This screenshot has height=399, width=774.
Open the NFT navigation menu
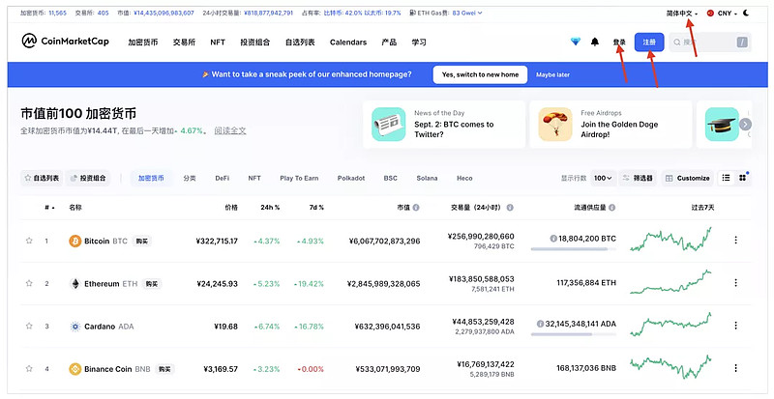click(218, 43)
